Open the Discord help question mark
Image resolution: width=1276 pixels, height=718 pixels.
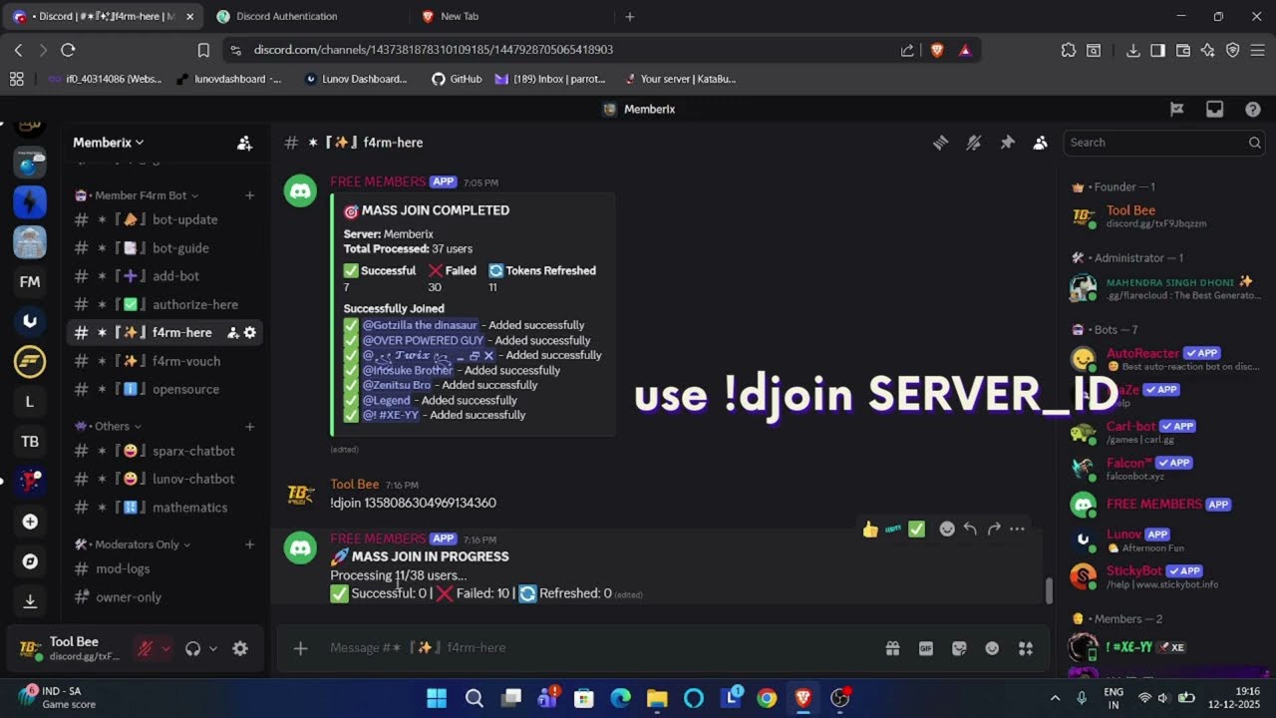1253,110
